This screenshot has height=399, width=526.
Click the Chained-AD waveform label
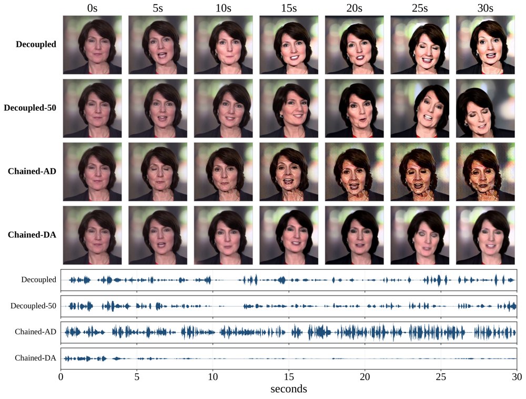(35, 332)
